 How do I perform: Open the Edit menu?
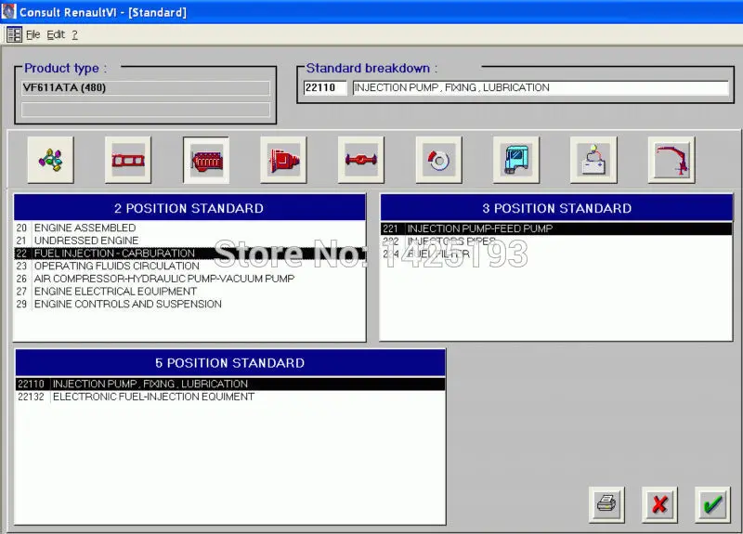coord(56,34)
